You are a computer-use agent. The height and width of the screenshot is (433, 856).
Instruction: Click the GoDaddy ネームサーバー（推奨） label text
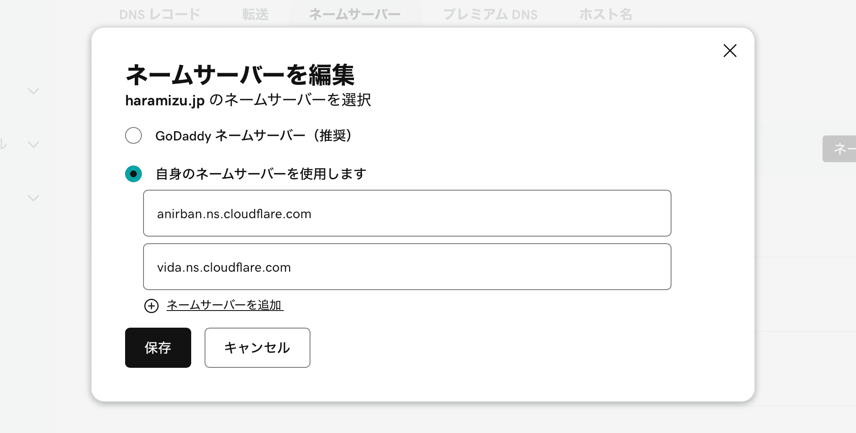point(254,136)
